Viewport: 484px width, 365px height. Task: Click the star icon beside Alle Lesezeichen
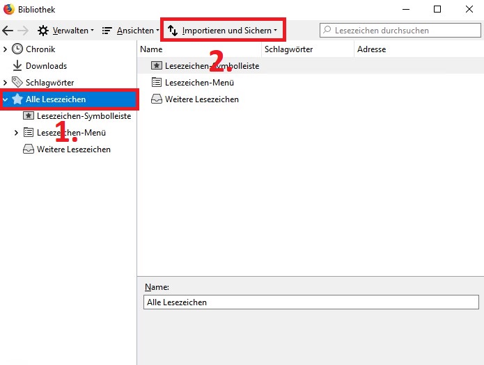click(17, 99)
